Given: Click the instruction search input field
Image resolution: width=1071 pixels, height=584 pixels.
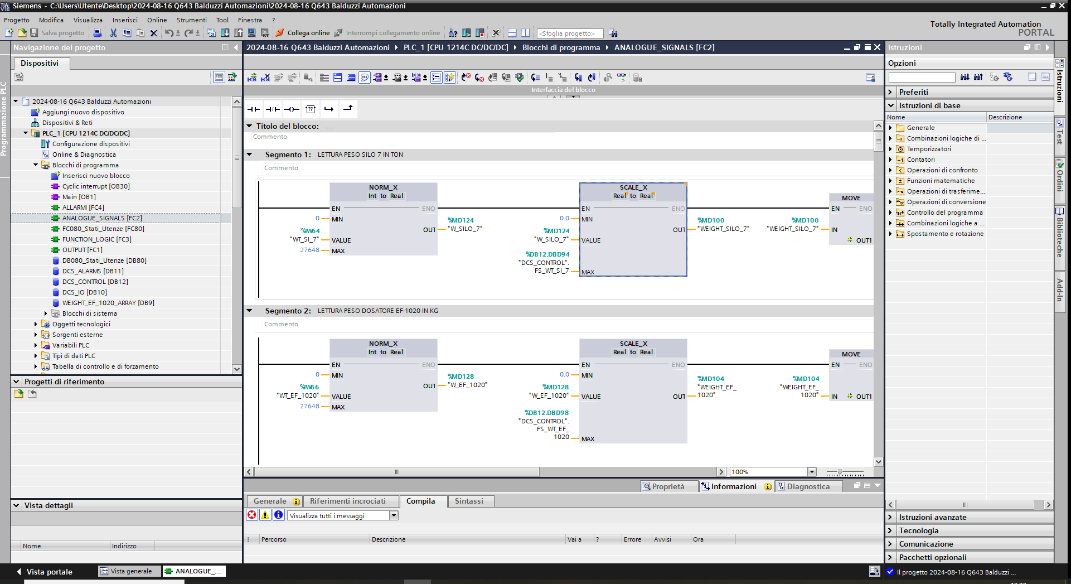Looking at the screenshot, I should coord(921,78).
